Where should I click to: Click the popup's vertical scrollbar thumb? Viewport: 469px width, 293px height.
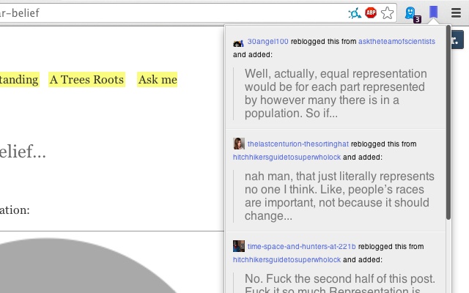coord(448,122)
